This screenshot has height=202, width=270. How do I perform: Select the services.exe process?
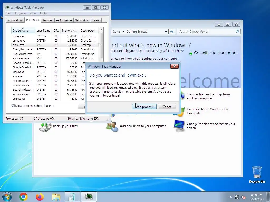[x=48, y=94]
